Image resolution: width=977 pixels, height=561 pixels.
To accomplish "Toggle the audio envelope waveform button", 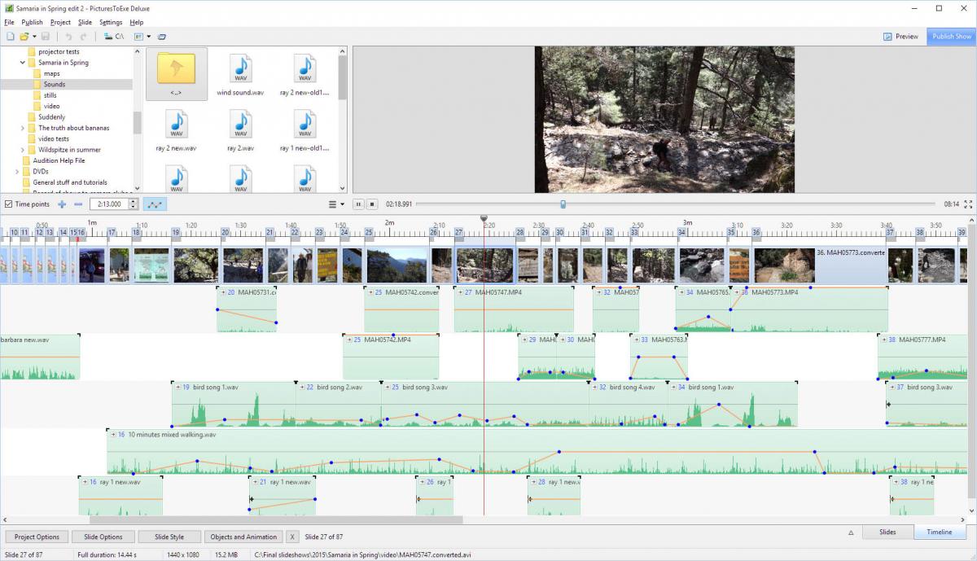I will coord(155,204).
